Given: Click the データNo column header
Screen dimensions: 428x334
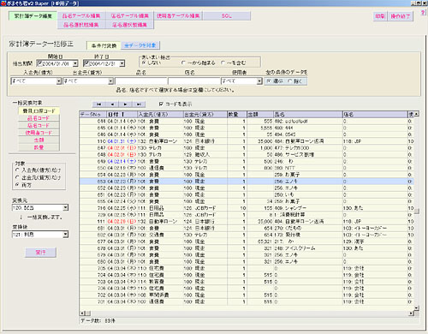Looking at the screenshot, I should (92, 114).
